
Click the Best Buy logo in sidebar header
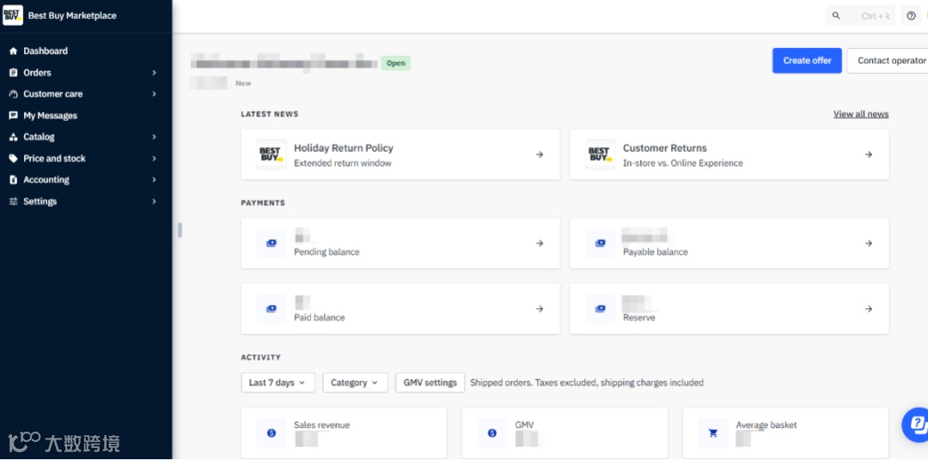pos(12,15)
